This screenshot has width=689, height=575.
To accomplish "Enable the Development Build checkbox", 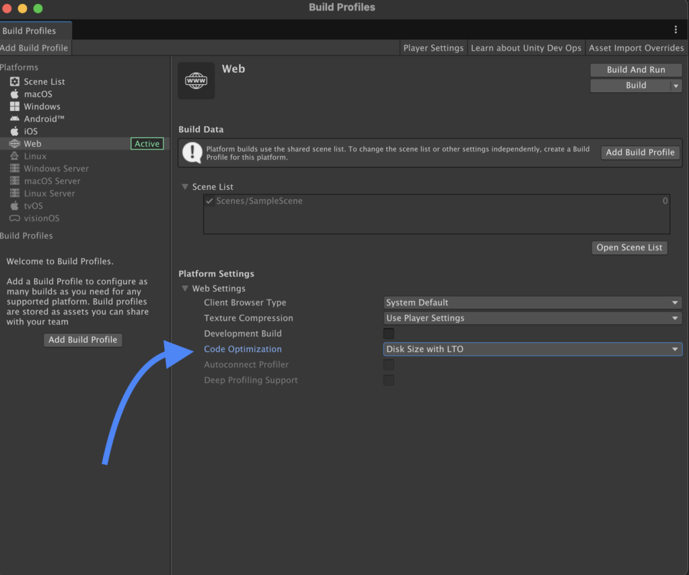I will click(389, 334).
